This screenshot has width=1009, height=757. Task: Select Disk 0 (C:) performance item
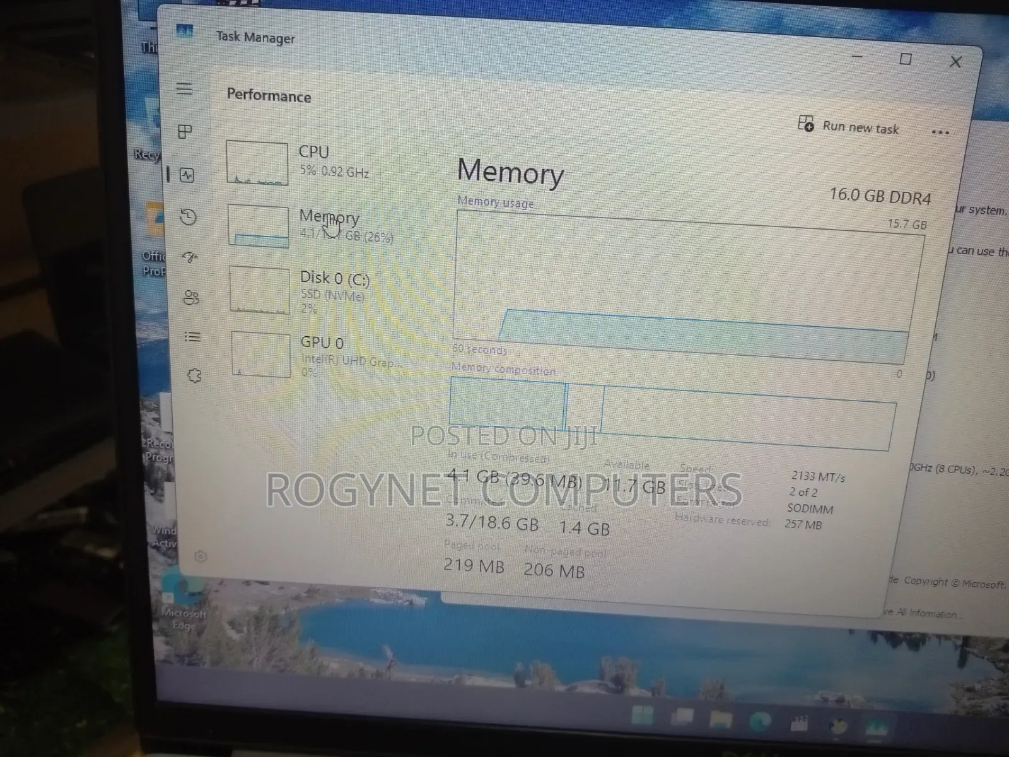point(300,291)
